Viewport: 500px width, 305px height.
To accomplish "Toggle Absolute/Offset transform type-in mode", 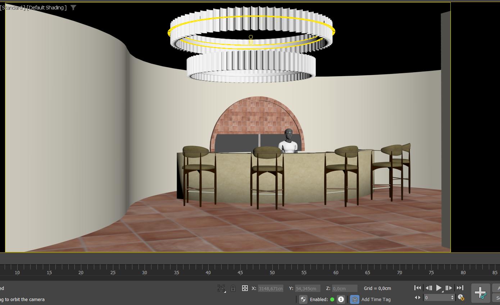I will click(245, 288).
